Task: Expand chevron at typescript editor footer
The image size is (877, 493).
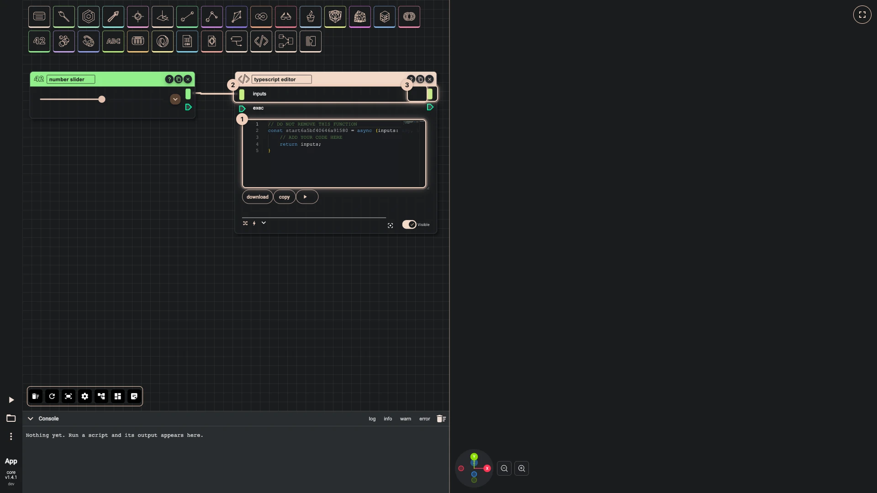Action: click(x=264, y=223)
